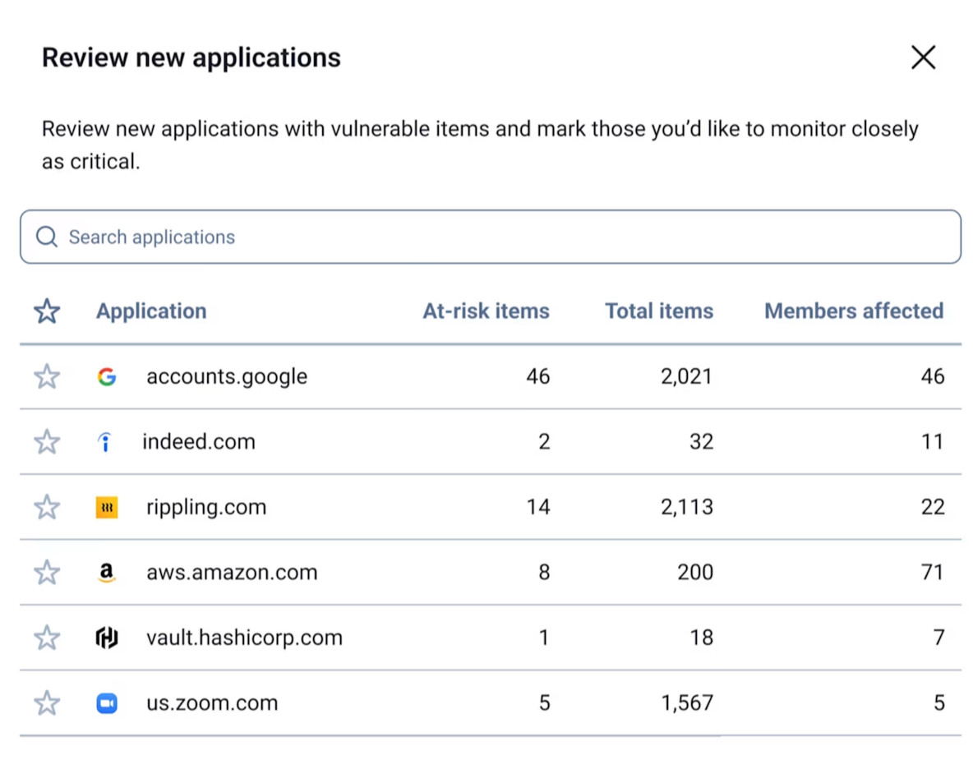Star the indeed.com application

point(47,441)
